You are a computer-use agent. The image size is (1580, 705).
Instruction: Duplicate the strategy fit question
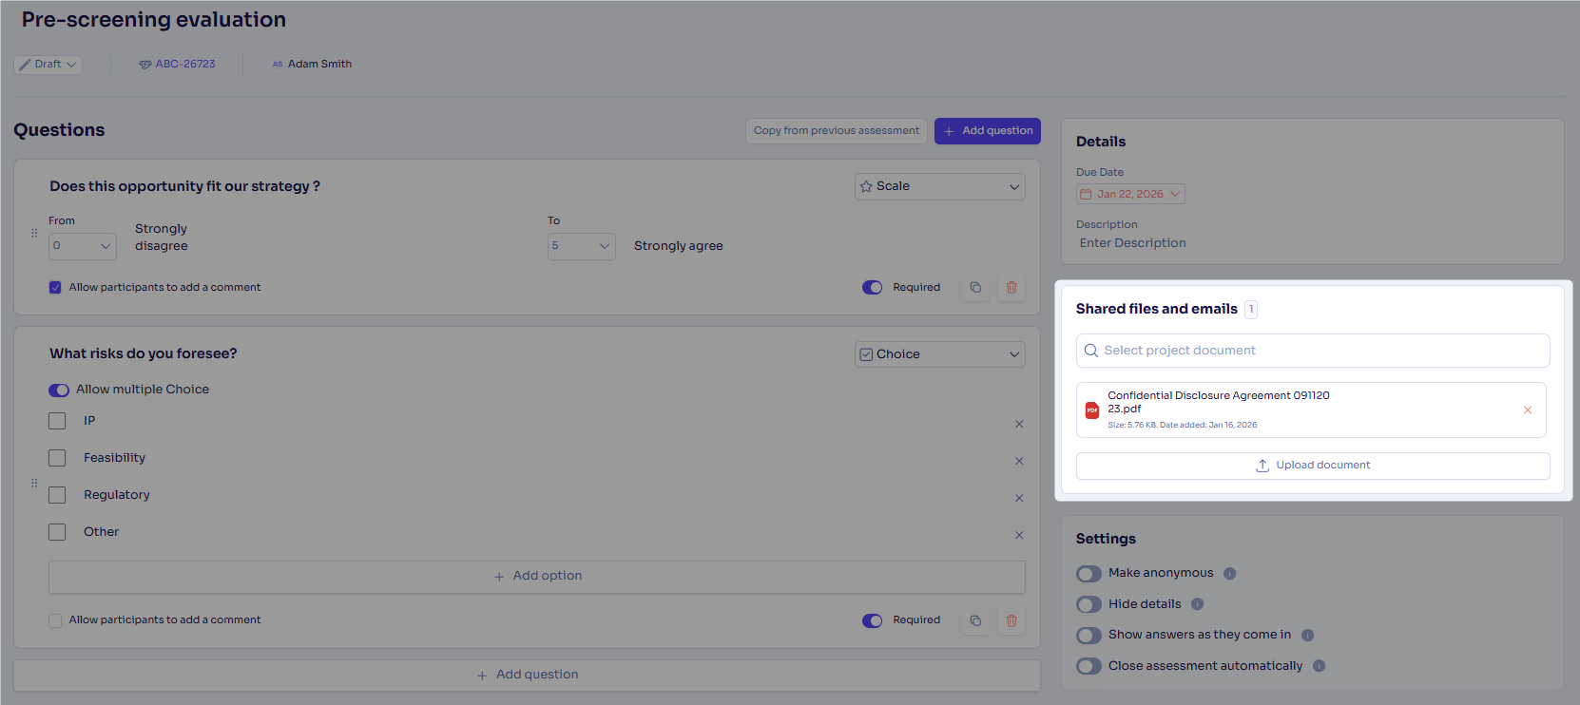(x=975, y=287)
